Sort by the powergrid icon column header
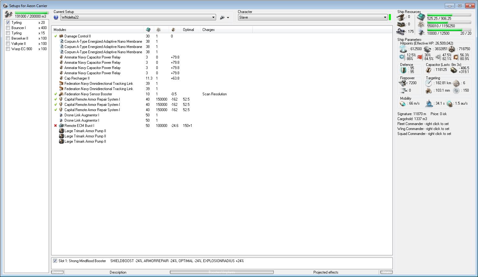 [x=158, y=30]
